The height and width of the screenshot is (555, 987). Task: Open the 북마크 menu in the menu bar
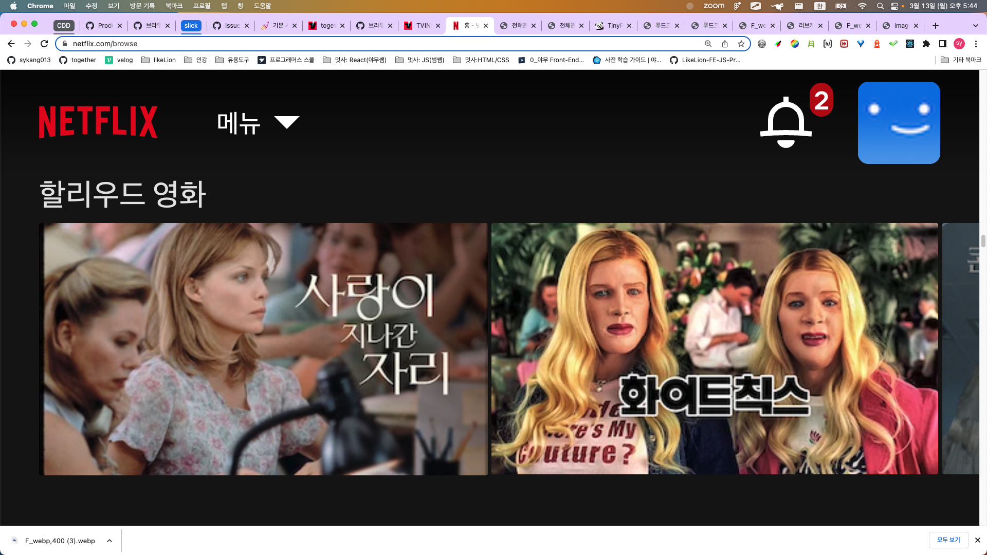[x=174, y=6]
